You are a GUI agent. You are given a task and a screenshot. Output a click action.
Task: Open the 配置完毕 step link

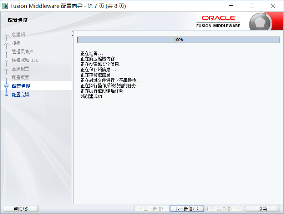pyautogui.click(x=20, y=94)
